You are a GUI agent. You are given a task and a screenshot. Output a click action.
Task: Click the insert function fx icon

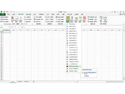(22, 27)
